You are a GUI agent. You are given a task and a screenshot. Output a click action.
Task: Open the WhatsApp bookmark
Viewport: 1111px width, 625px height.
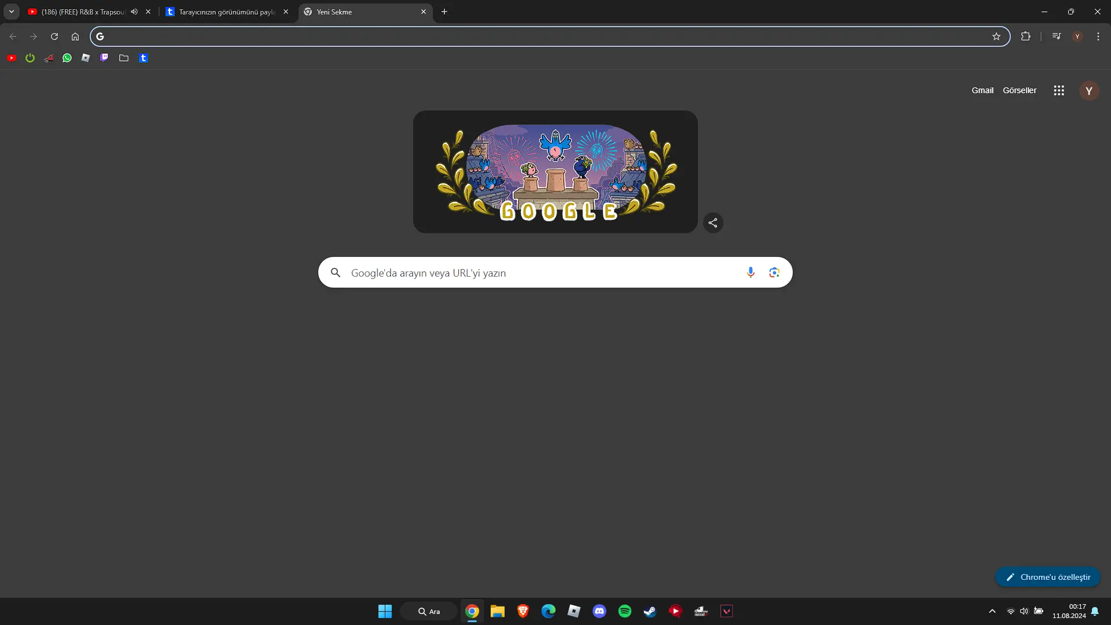coord(67,58)
